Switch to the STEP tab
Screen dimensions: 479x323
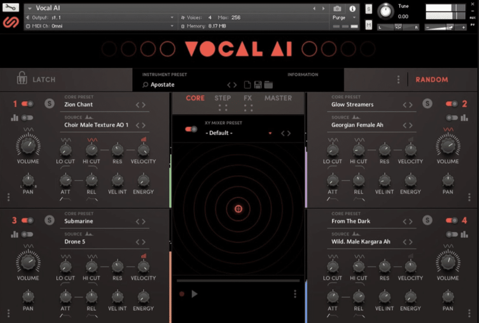coord(222,98)
